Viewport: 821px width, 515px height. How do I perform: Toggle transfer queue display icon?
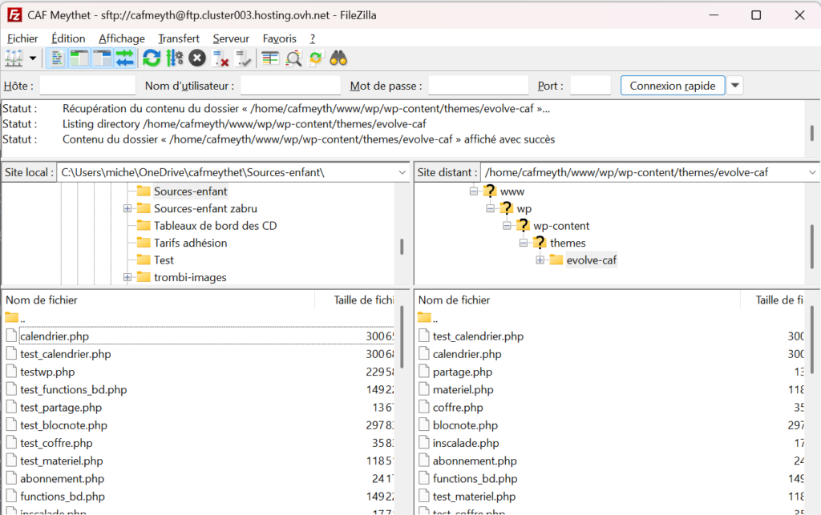tap(124, 58)
